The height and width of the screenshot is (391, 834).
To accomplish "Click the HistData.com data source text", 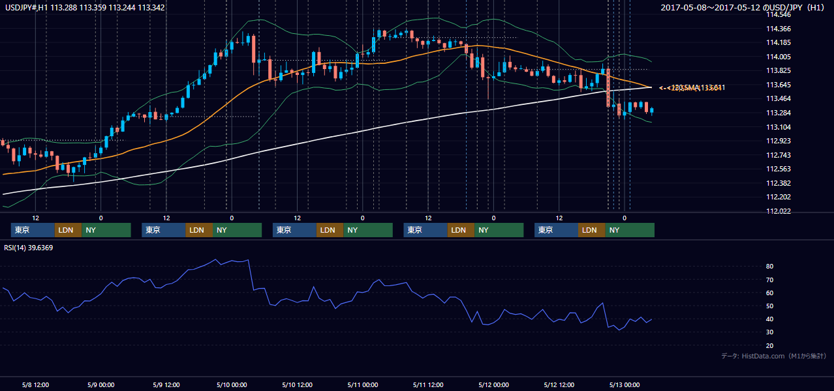I will [x=775, y=356].
